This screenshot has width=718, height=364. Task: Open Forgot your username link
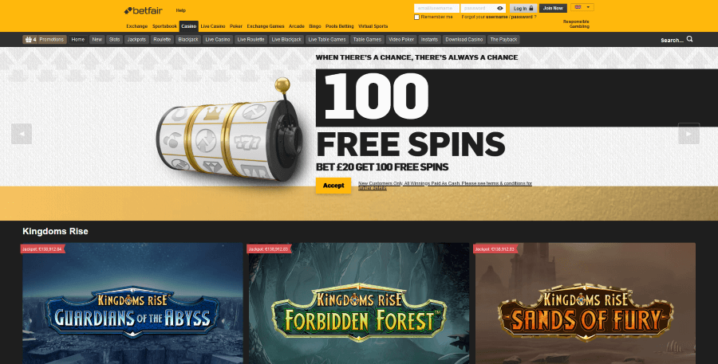coord(497,17)
